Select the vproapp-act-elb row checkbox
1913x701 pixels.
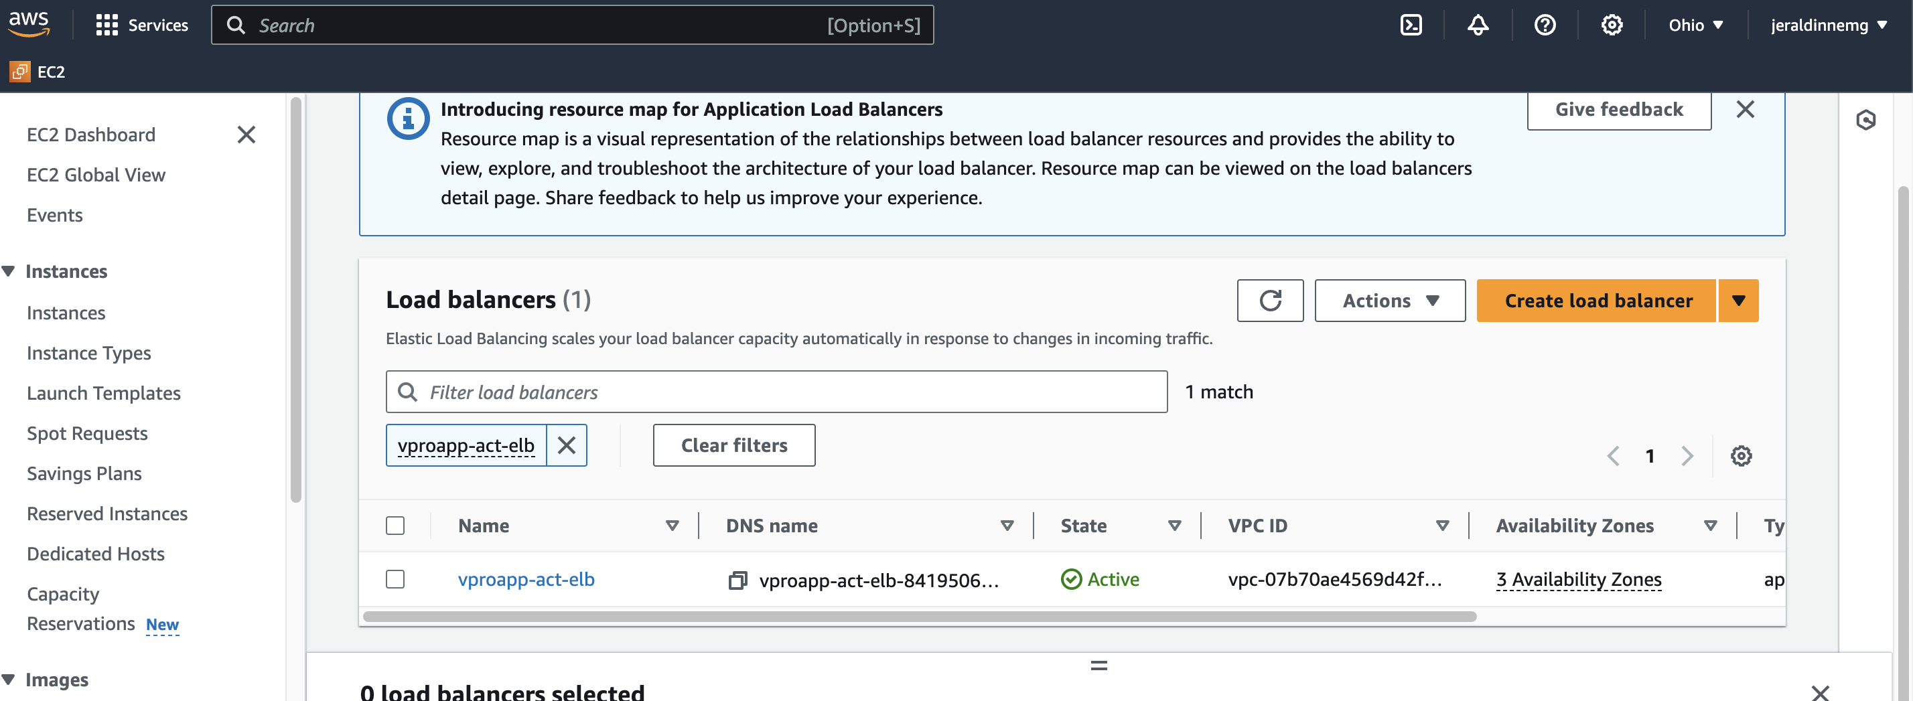point(395,579)
